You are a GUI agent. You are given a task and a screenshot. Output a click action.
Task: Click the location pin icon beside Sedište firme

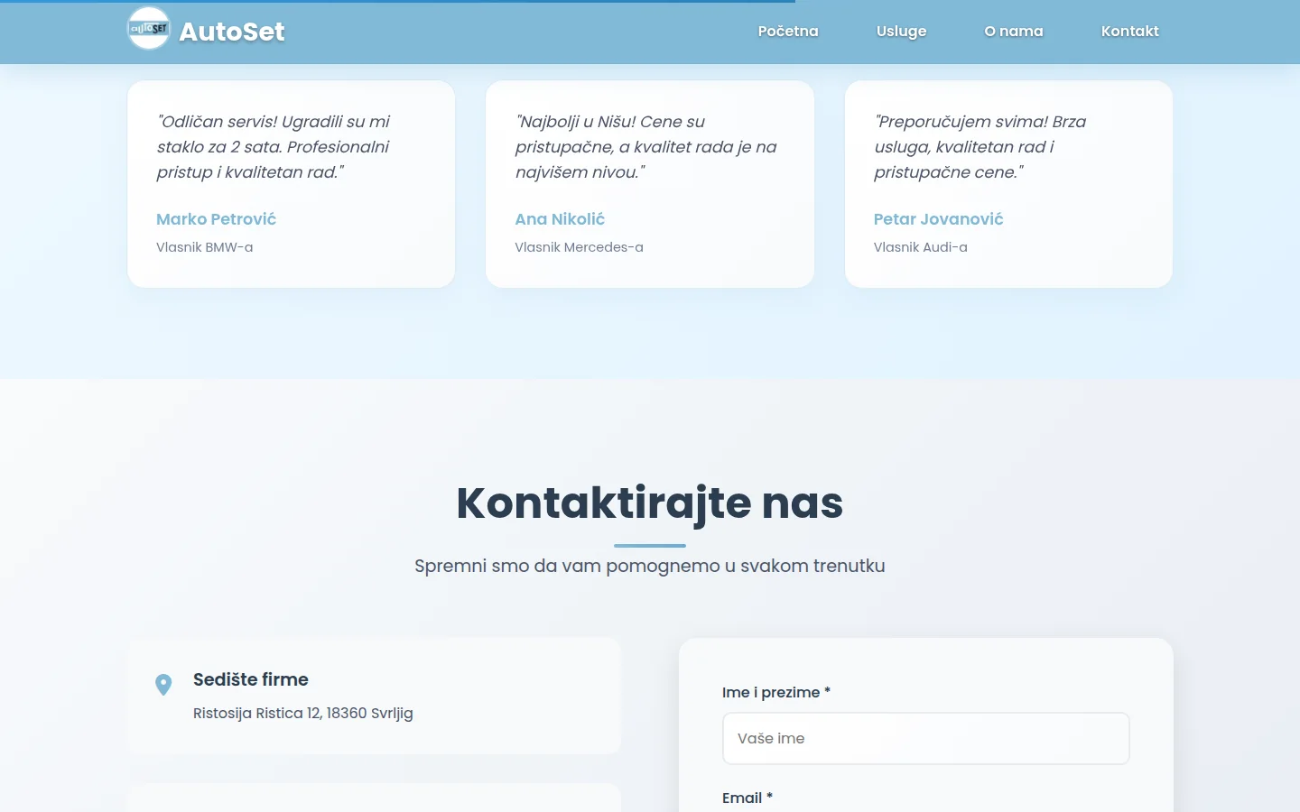click(x=163, y=685)
